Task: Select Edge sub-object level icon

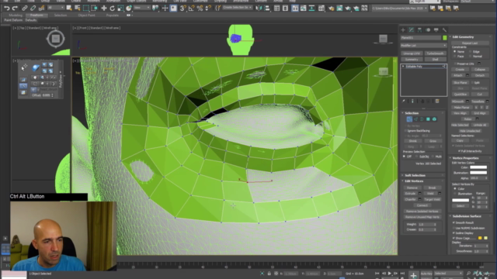Action: [x=415, y=119]
